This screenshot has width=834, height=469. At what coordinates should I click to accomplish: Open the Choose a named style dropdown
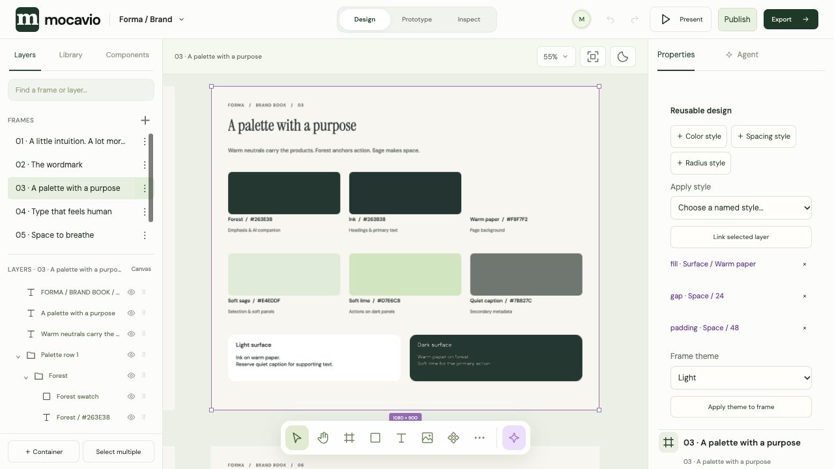coord(741,208)
